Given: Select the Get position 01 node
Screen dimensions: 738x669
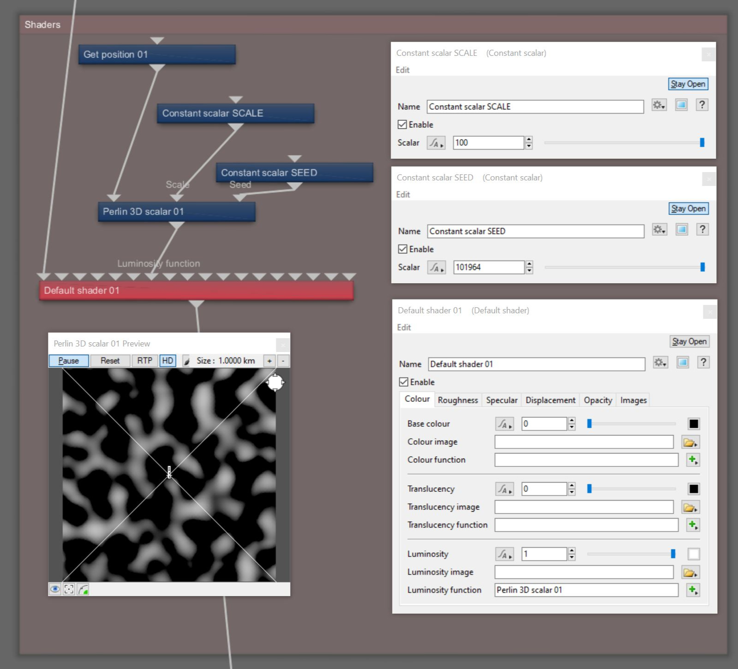Looking at the screenshot, I should click(x=157, y=54).
